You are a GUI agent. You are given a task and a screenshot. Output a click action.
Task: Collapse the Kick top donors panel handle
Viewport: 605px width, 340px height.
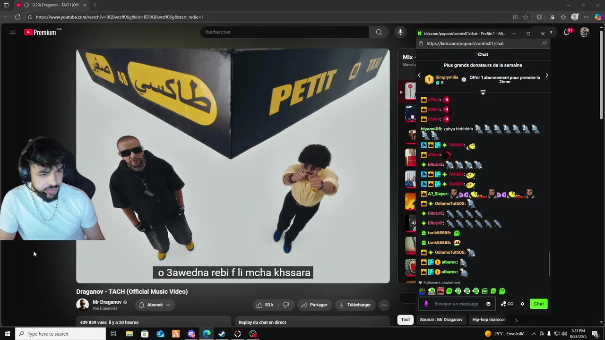483,93
